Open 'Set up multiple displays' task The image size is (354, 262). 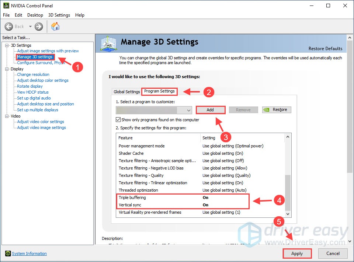38,110
